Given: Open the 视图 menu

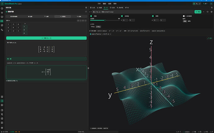Looking at the screenshot, I should (x=110, y=4).
